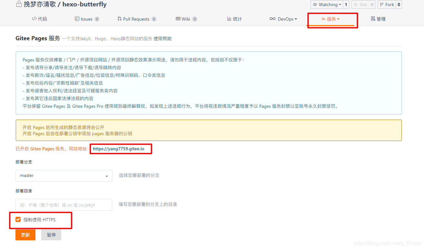Screen dimensions: 424x249
Task: Click the Star button
Action: 360,5
